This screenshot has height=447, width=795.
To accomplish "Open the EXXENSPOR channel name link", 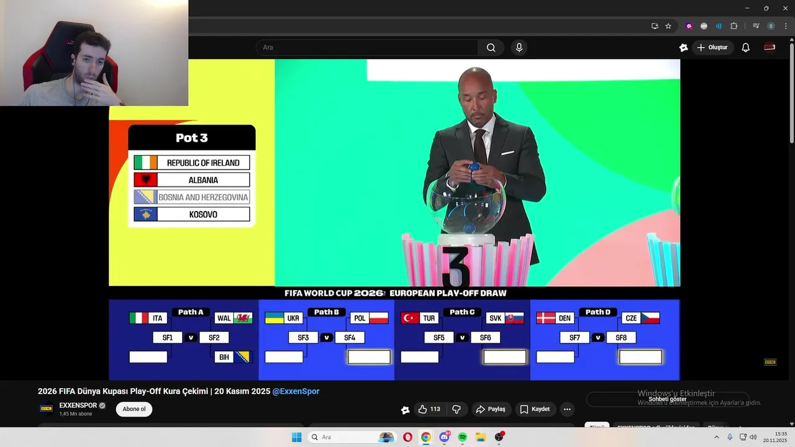I will coord(78,405).
